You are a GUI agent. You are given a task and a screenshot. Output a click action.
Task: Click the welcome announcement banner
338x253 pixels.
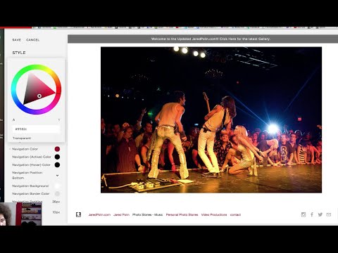click(203, 39)
